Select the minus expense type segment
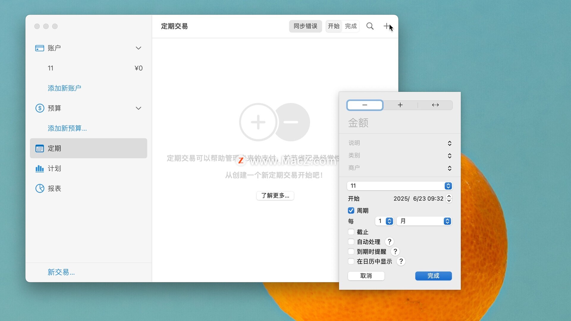Viewport: 571px width, 321px height. [365, 105]
